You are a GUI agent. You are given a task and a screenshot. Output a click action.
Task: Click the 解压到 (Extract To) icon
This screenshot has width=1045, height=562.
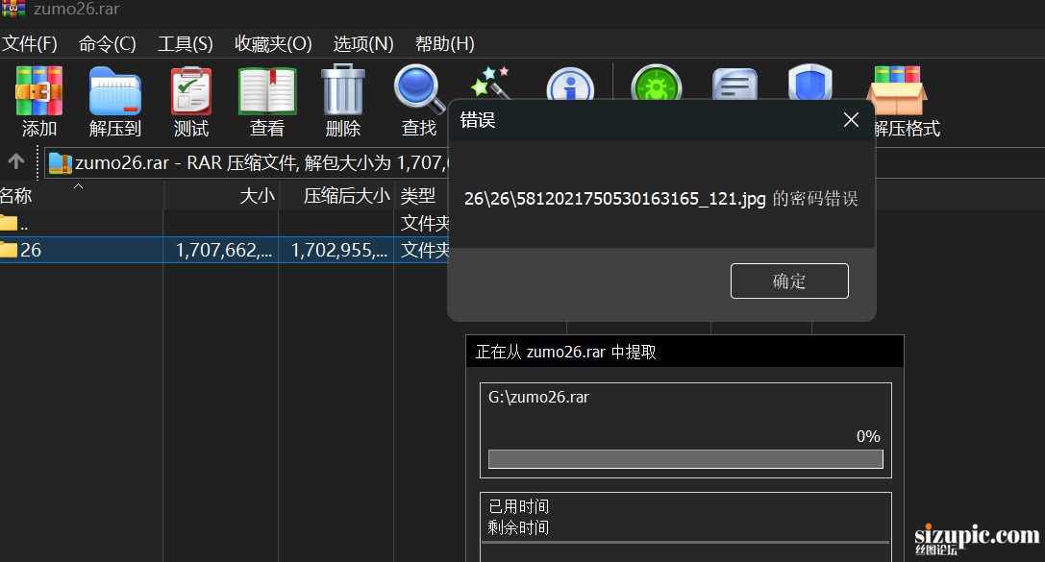coord(114,96)
